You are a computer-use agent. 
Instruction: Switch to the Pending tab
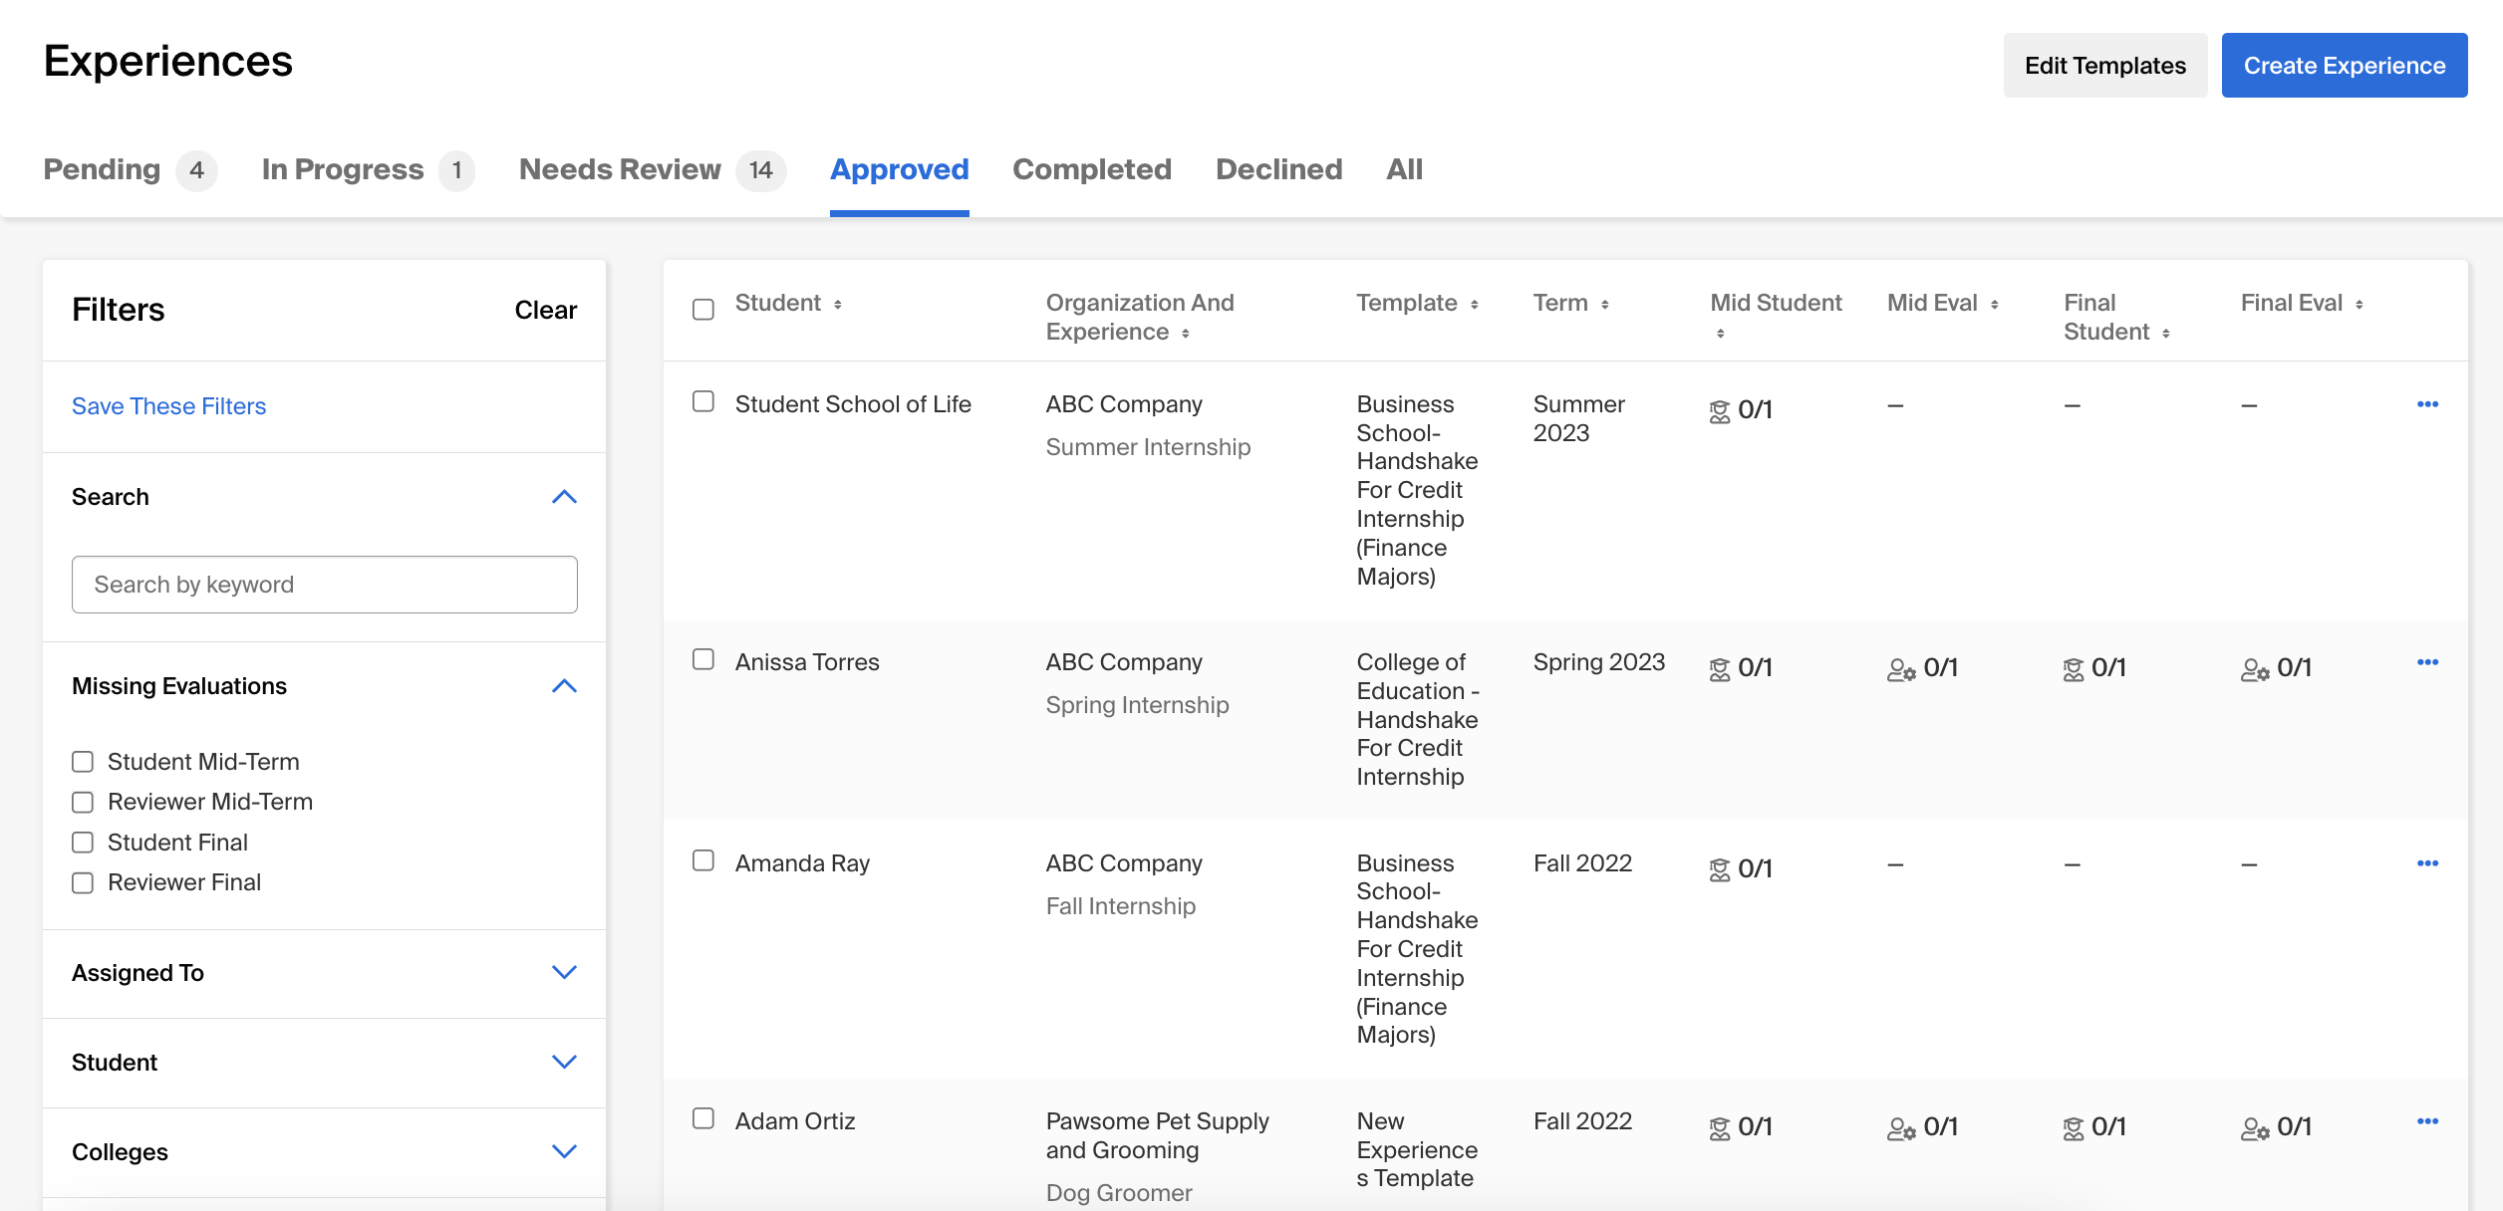click(130, 170)
